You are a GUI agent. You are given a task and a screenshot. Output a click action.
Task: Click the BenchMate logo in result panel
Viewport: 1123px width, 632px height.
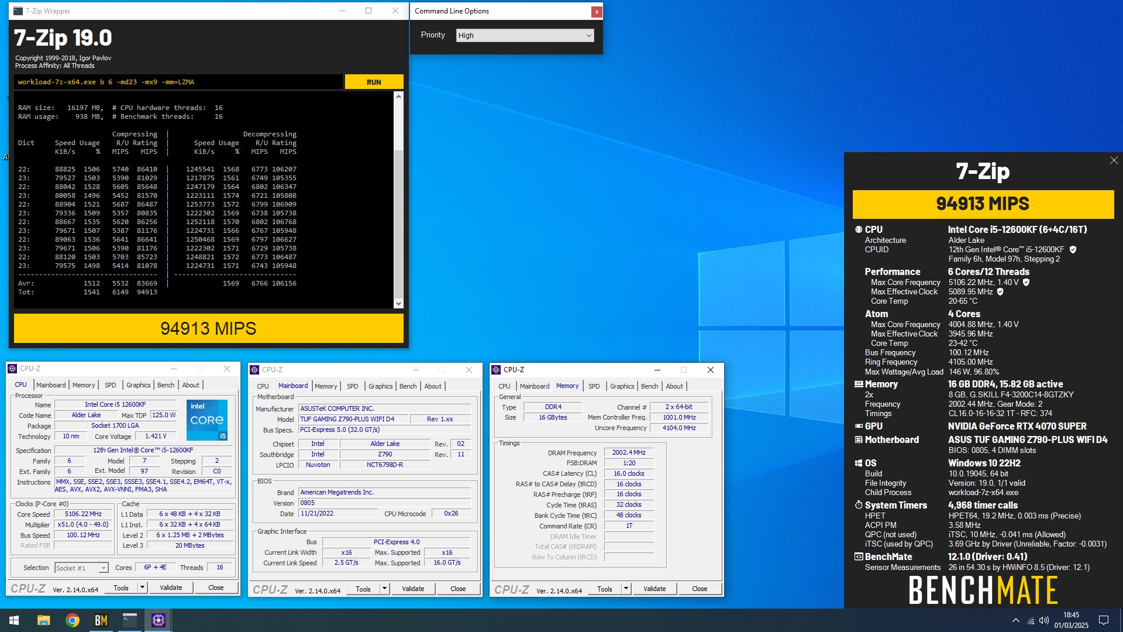pyautogui.click(x=983, y=590)
